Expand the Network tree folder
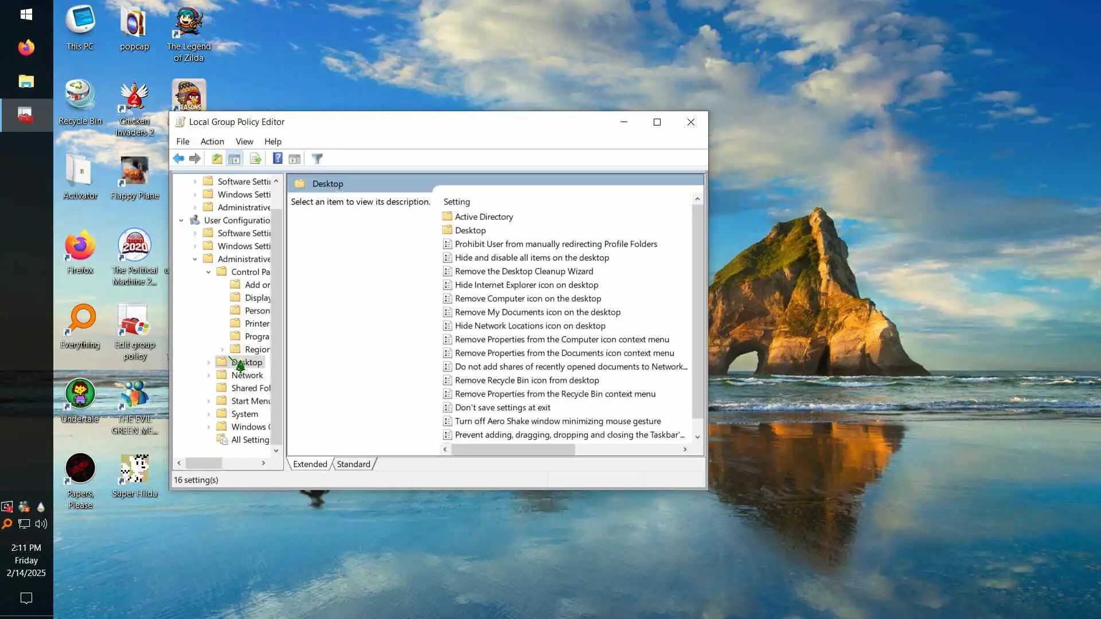The height and width of the screenshot is (619, 1101). point(209,375)
